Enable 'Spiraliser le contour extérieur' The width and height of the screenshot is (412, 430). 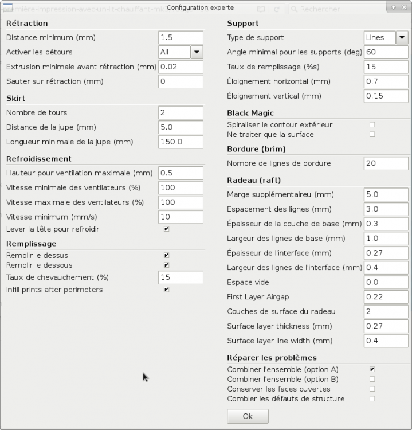point(372,124)
